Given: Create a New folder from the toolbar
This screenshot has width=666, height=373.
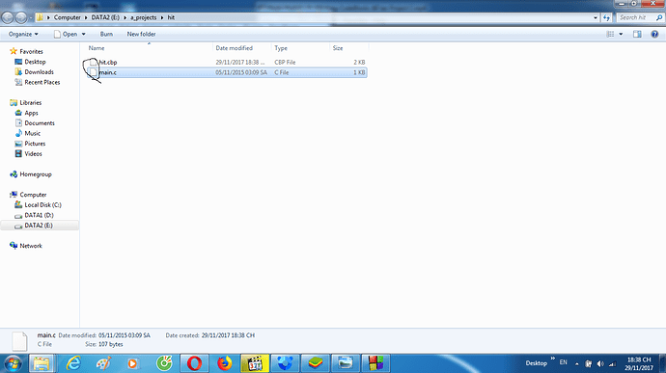Looking at the screenshot, I should point(141,34).
